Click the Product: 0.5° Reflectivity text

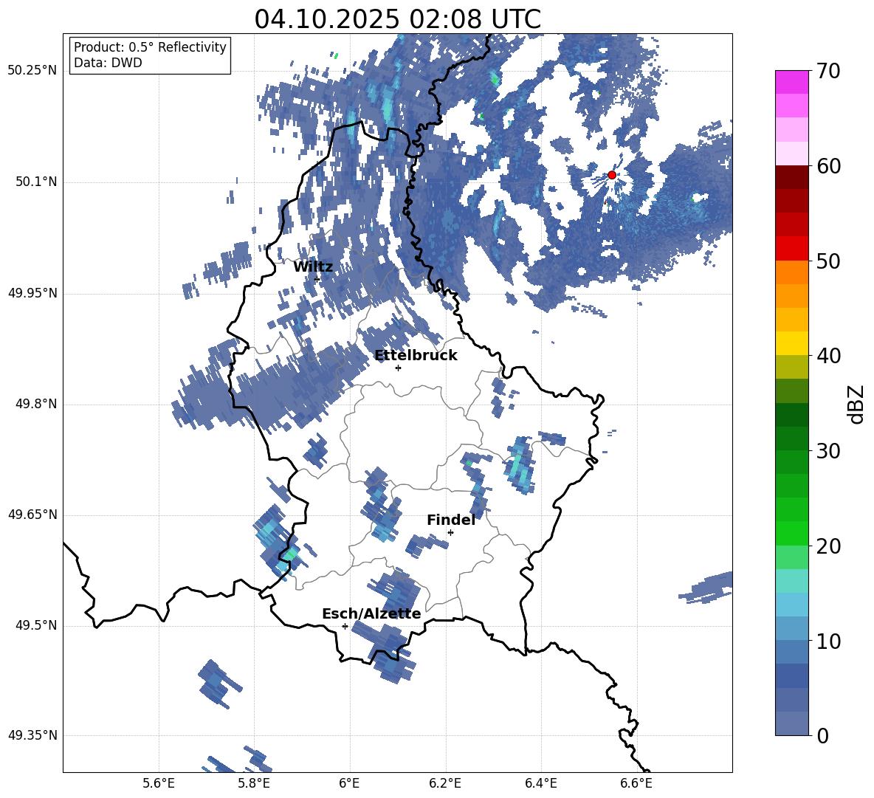(150, 47)
